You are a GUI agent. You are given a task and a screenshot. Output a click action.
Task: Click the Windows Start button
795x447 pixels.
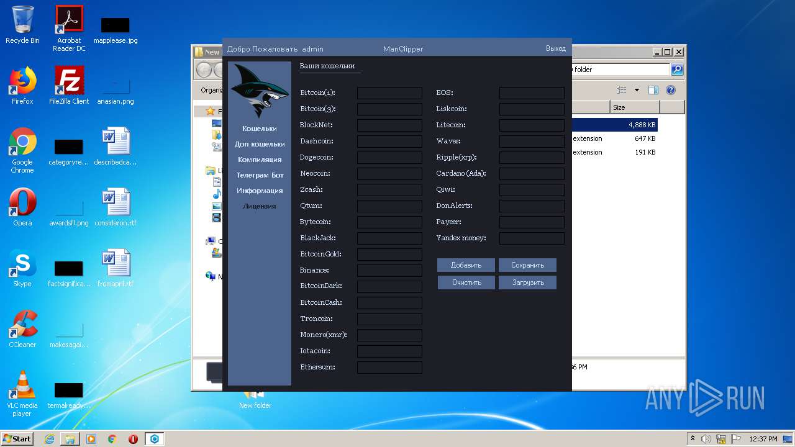pos(17,439)
